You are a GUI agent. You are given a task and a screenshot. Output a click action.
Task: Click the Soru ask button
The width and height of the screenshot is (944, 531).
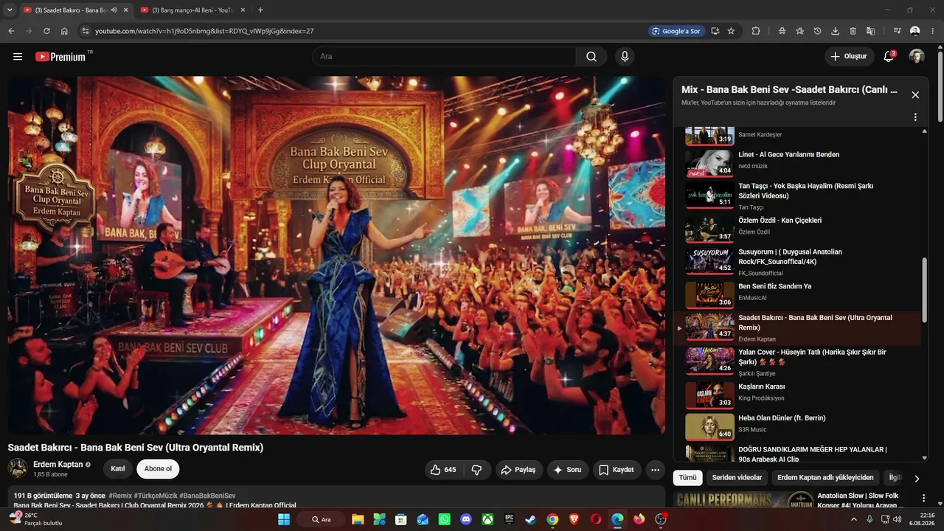(567, 470)
